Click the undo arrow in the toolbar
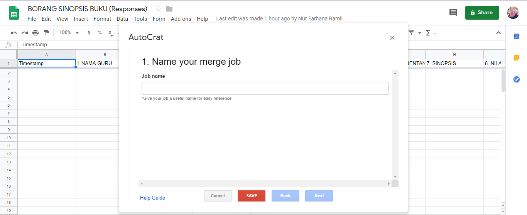The height and width of the screenshot is (215, 527). point(14,33)
